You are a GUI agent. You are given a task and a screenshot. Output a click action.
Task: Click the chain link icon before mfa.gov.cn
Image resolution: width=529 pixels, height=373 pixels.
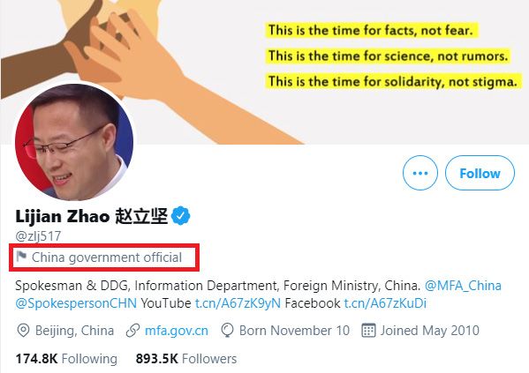132,331
